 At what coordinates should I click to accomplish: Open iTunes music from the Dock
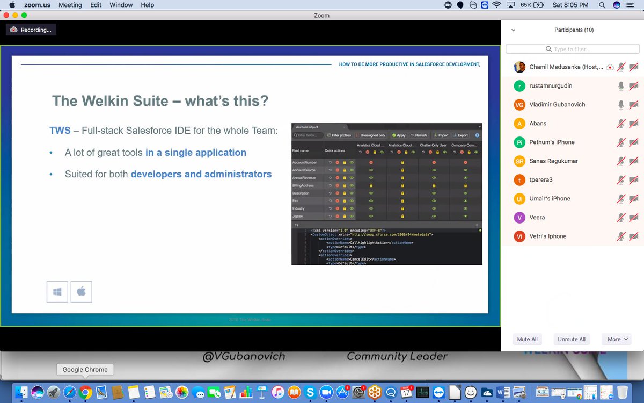[x=278, y=392]
